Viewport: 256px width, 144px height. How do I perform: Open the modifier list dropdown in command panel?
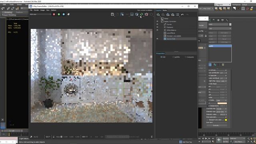(220, 28)
